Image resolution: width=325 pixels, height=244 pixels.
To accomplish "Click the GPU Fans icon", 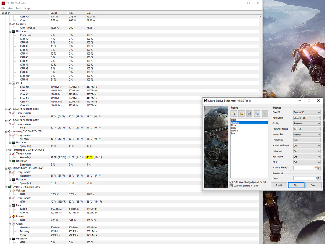I will pyautogui.click(x=13, y=205).
